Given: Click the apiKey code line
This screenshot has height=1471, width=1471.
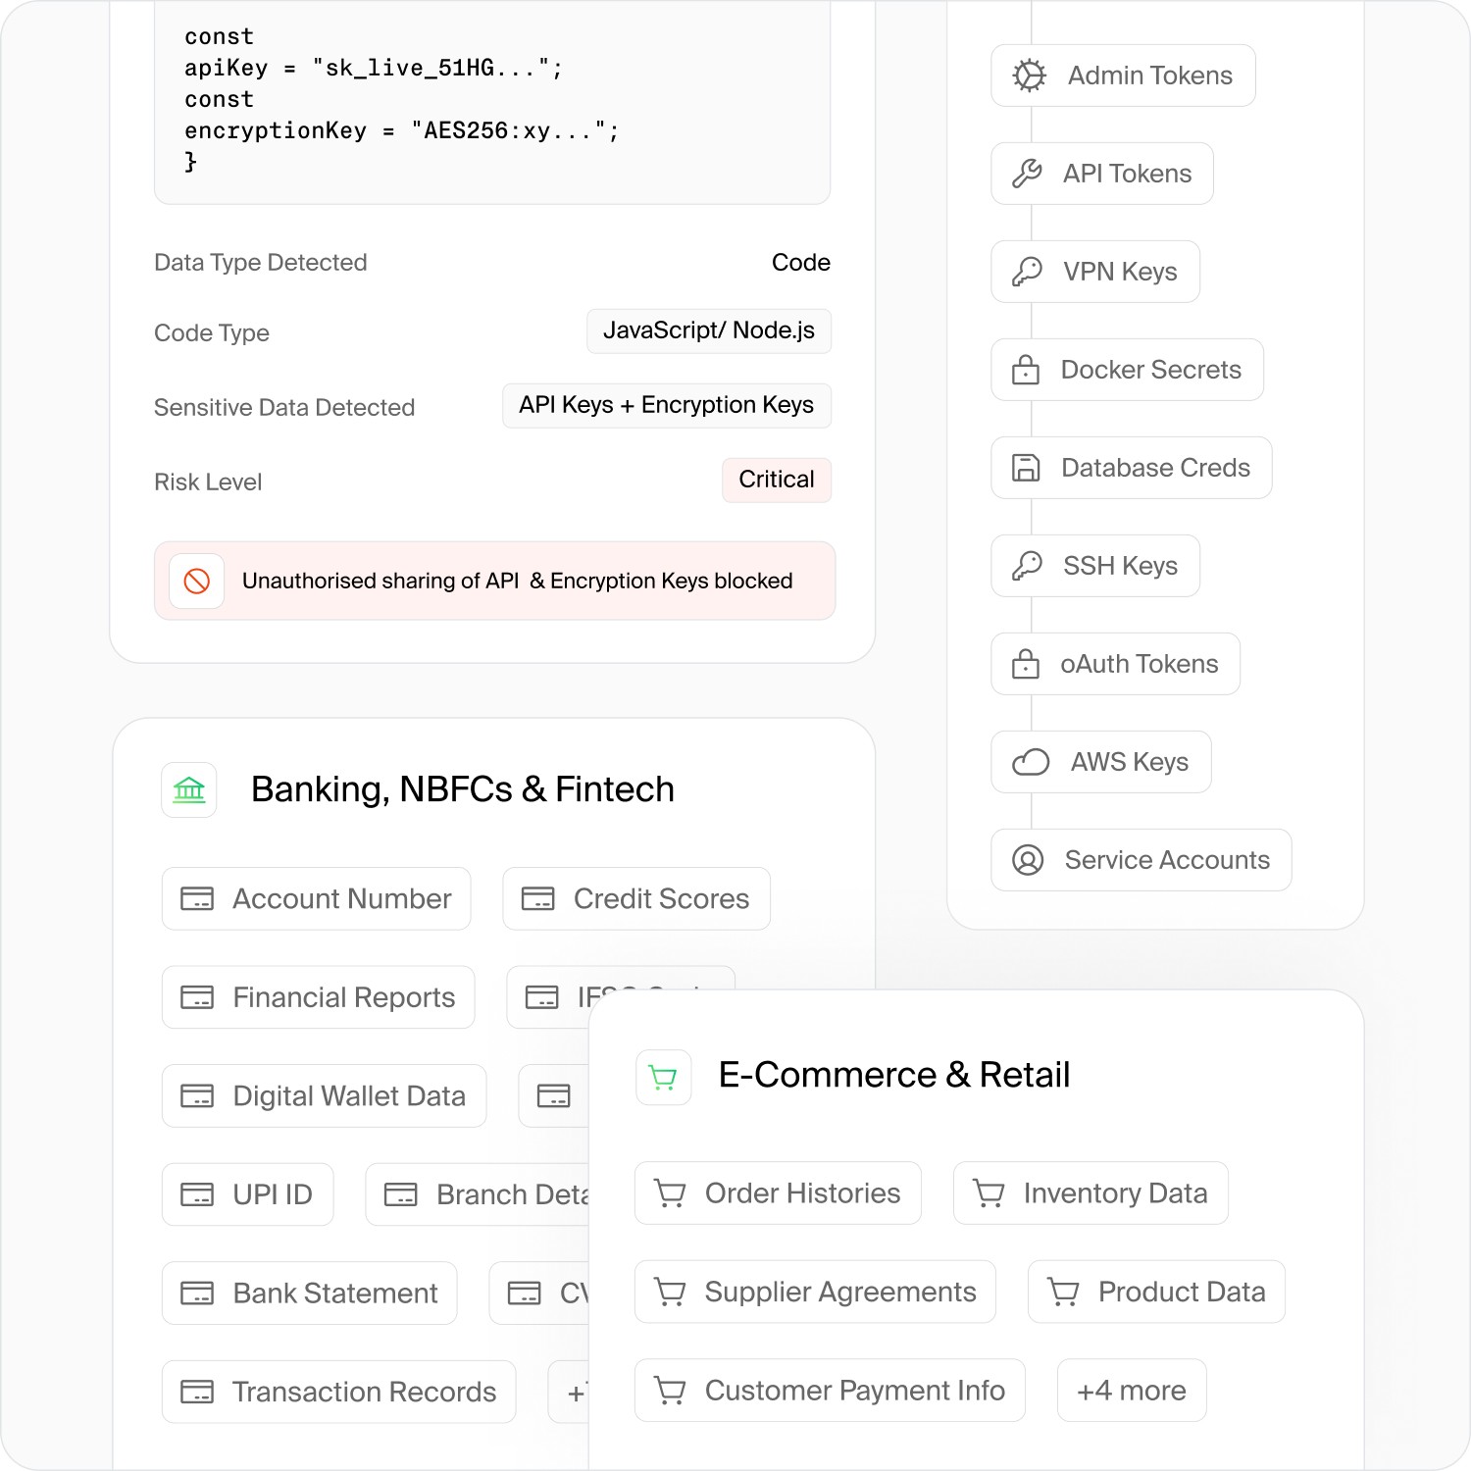Looking at the screenshot, I should point(374,68).
